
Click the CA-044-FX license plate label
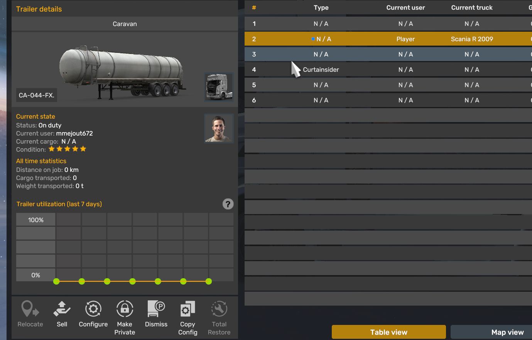(36, 95)
